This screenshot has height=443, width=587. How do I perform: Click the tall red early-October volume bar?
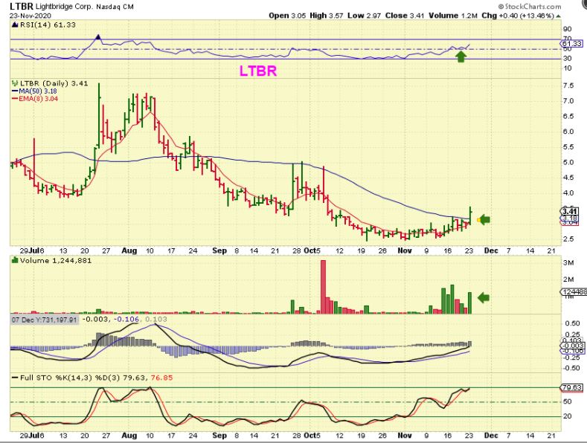click(x=323, y=287)
